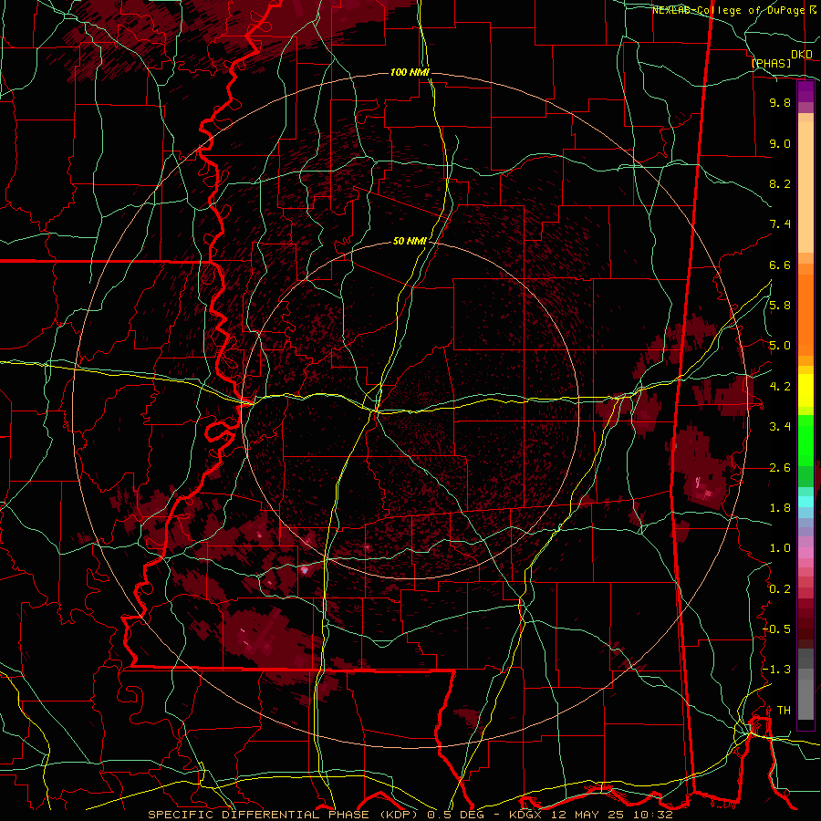Image resolution: width=821 pixels, height=821 pixels.
Task: Pick the light peach segment of the color scale
Action: click(805, 187)
